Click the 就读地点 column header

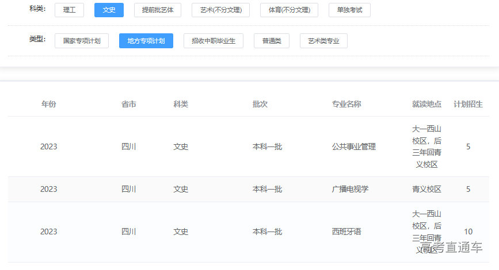(426, 104)
